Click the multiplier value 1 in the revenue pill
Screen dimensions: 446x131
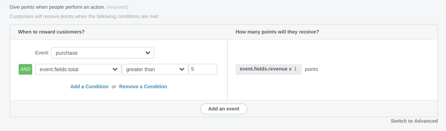click(295, 69)
